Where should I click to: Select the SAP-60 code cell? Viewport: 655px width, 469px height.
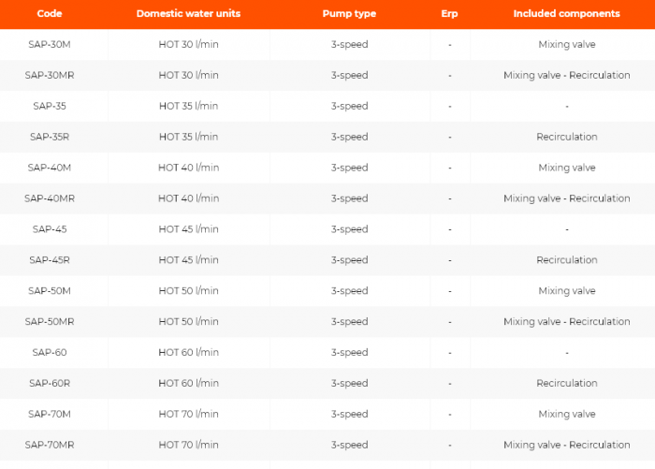click(50, 353)
